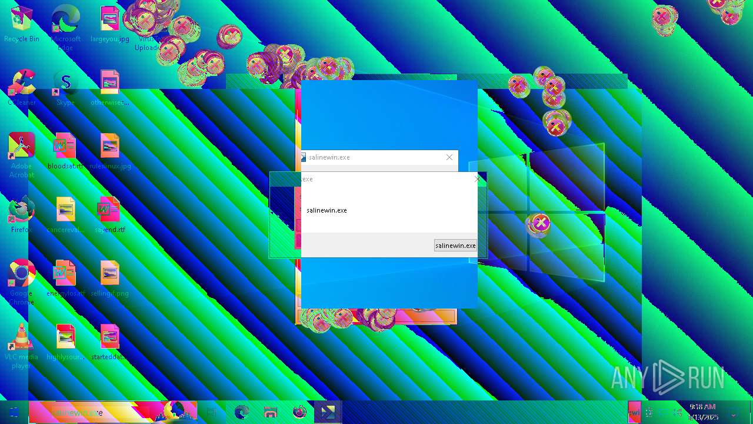The height and width of the screenshot is (424, 753).
Task: Open Skype desktop shortcut
Action: (x=65, y=88)
